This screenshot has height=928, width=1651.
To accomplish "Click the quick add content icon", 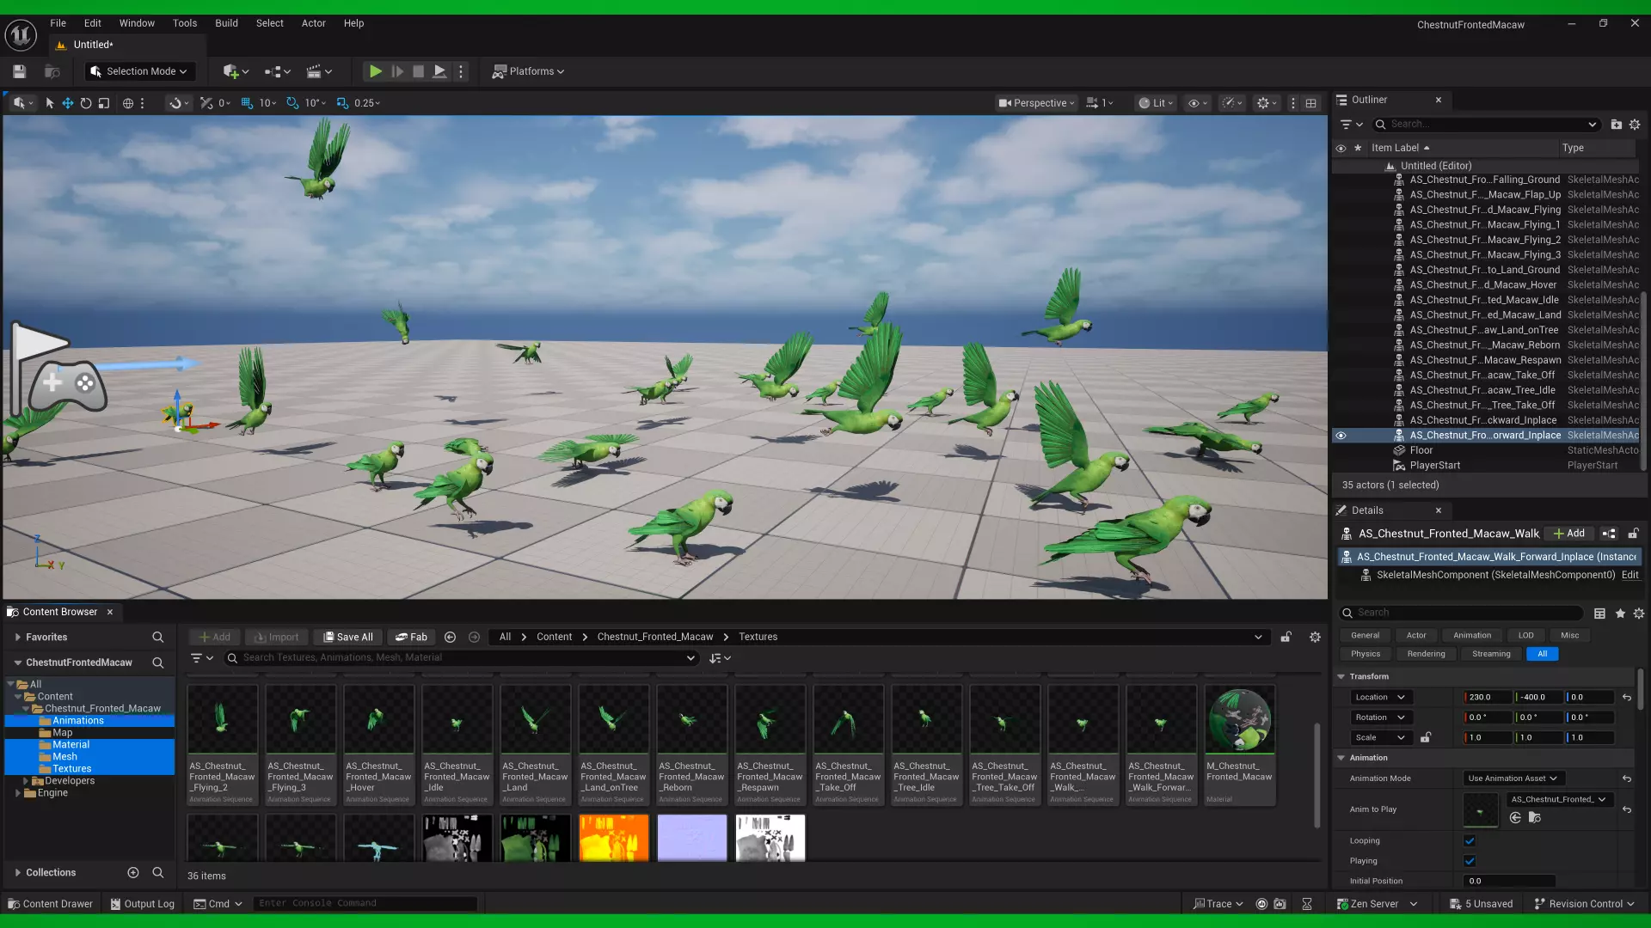I will tap(236, 71).
